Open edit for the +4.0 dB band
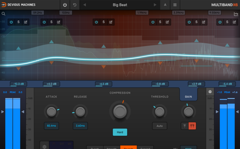Screen dimensions: 240x149 pyautogui.click(x=58, y=22)
